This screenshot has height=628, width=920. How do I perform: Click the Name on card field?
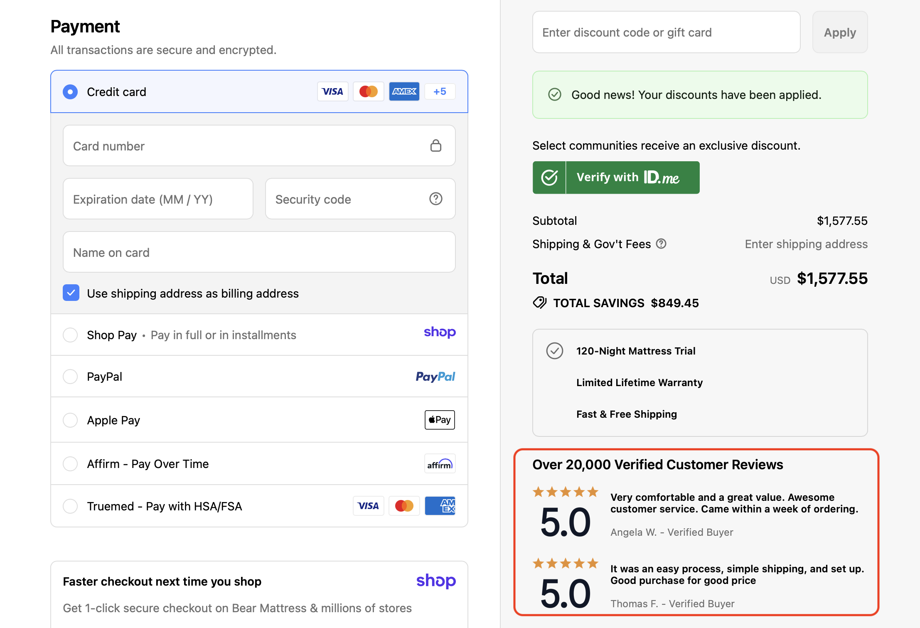coord(259,252)
